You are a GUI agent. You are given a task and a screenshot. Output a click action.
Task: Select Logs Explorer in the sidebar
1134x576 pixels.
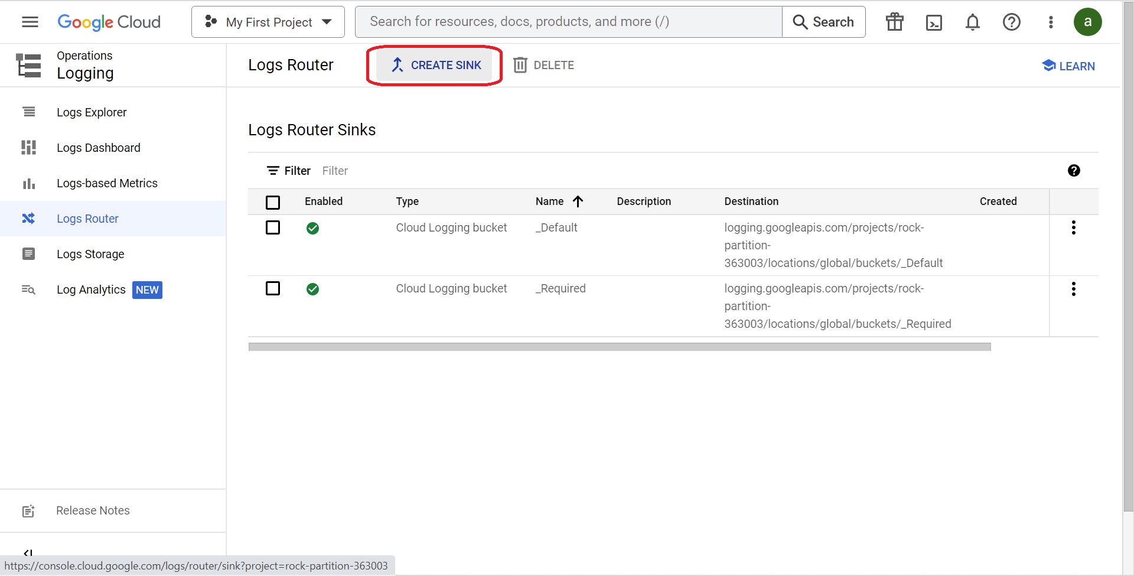coord(92,112)
